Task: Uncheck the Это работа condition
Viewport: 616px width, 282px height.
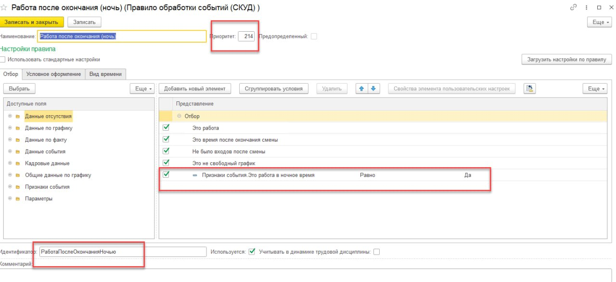Action: click(167, 128)
